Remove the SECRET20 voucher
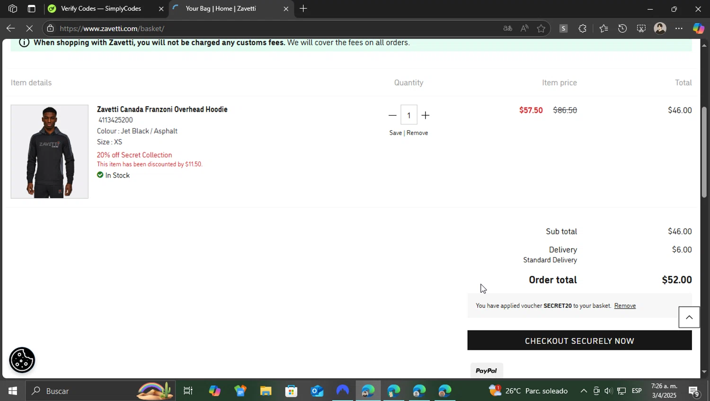This screenshot has width=710, height=401. pos(625,306)
